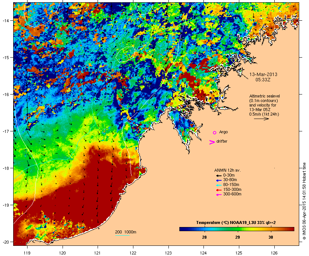
Task: Click the colorbar tick label '30'
Action: click(271, 237)
